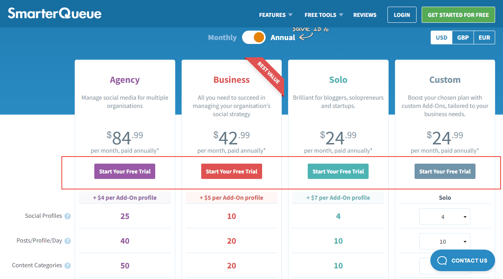
Task: Click the Login button
Action: point(402,15)
